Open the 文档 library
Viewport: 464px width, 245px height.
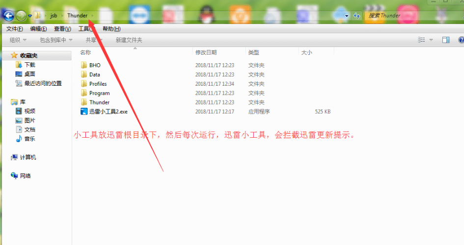(x=30, y=129)
